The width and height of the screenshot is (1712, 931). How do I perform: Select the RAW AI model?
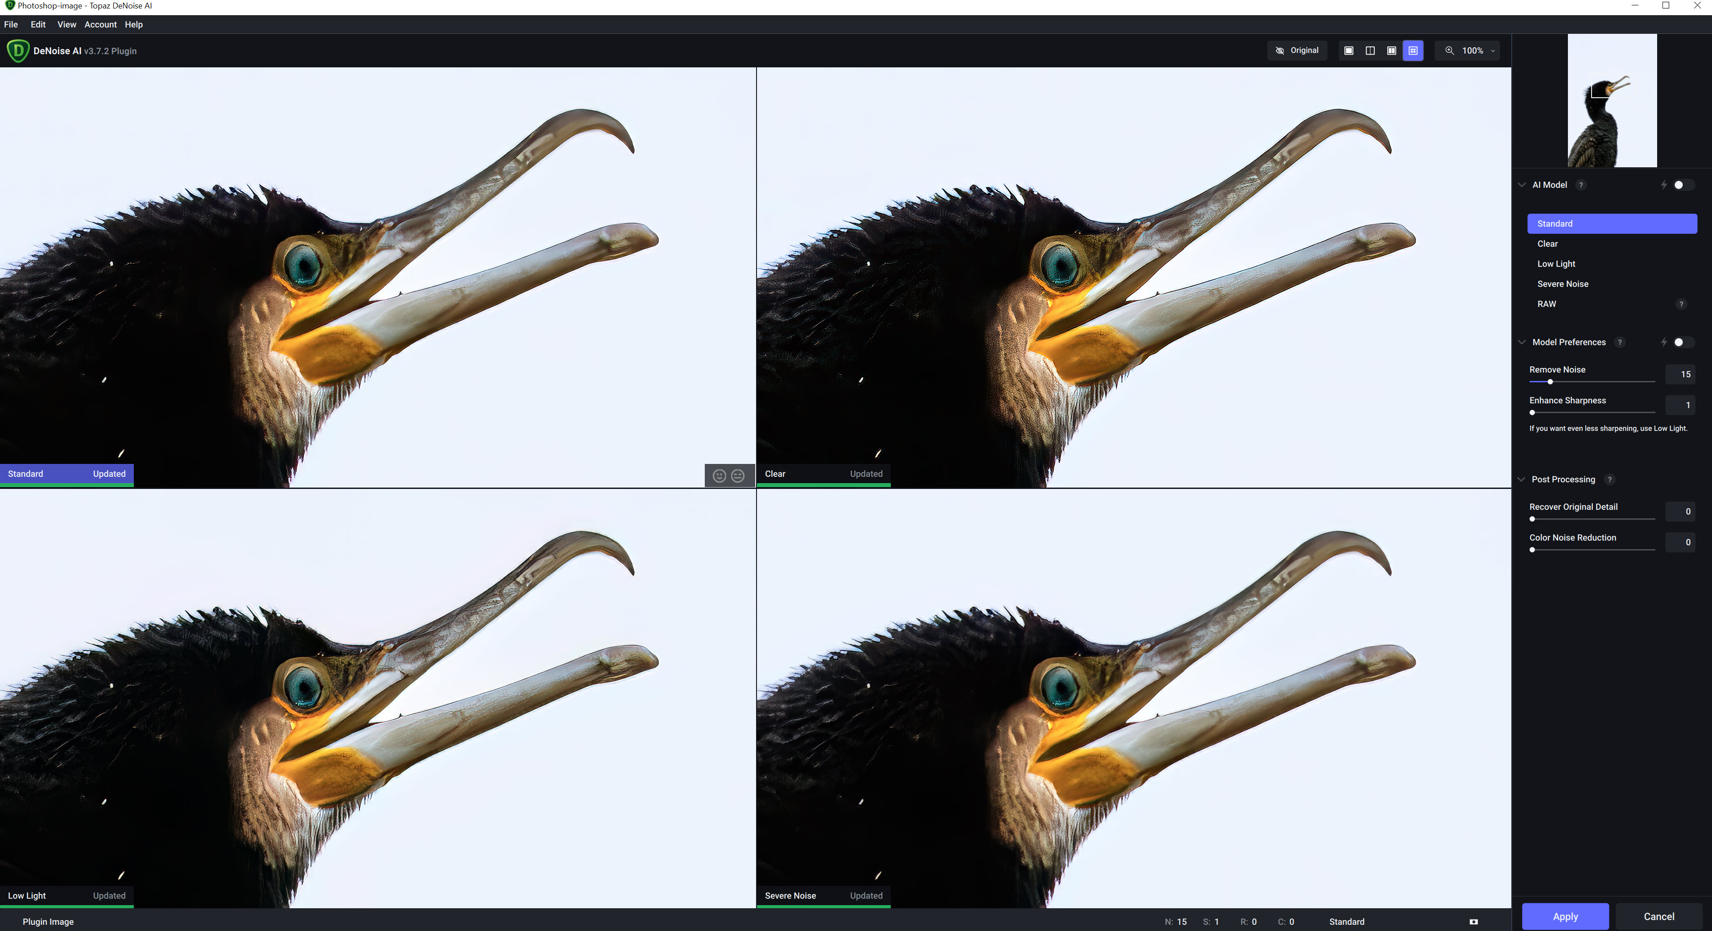[x=1612, y=304]
